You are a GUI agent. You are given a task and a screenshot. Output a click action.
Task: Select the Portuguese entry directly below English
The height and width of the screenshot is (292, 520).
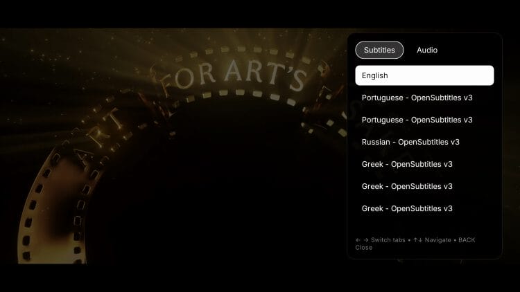424,98
